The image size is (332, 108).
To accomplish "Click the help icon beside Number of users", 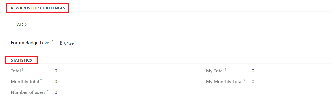I will [x=47, y=91].
